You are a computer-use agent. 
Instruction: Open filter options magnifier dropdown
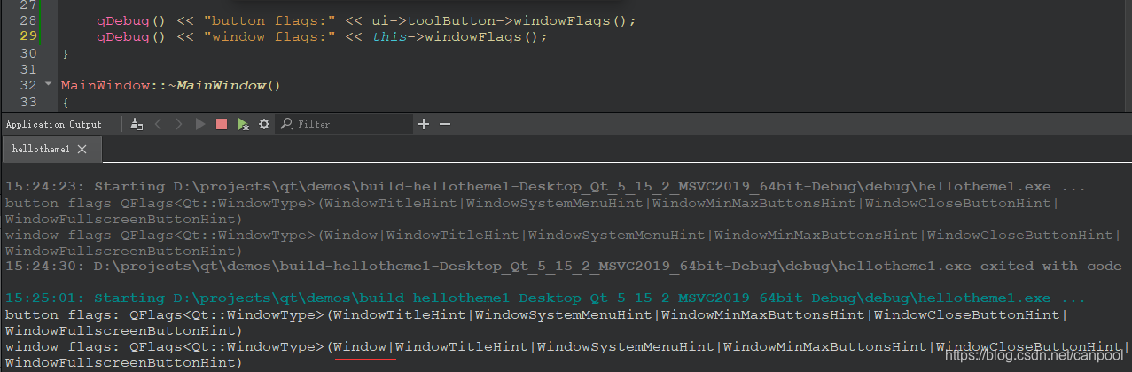click(287, 125)
